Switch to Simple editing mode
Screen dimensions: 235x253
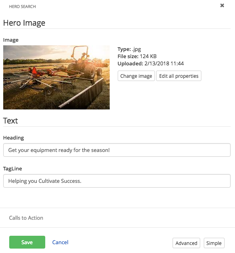[x=214, y=243]
